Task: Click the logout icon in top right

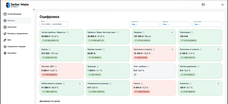Action: point(223,5)
